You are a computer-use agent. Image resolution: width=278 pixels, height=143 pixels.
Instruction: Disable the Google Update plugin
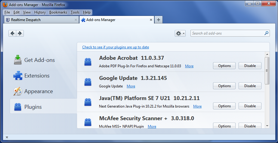pyautogui.click(x=250, y=86)
